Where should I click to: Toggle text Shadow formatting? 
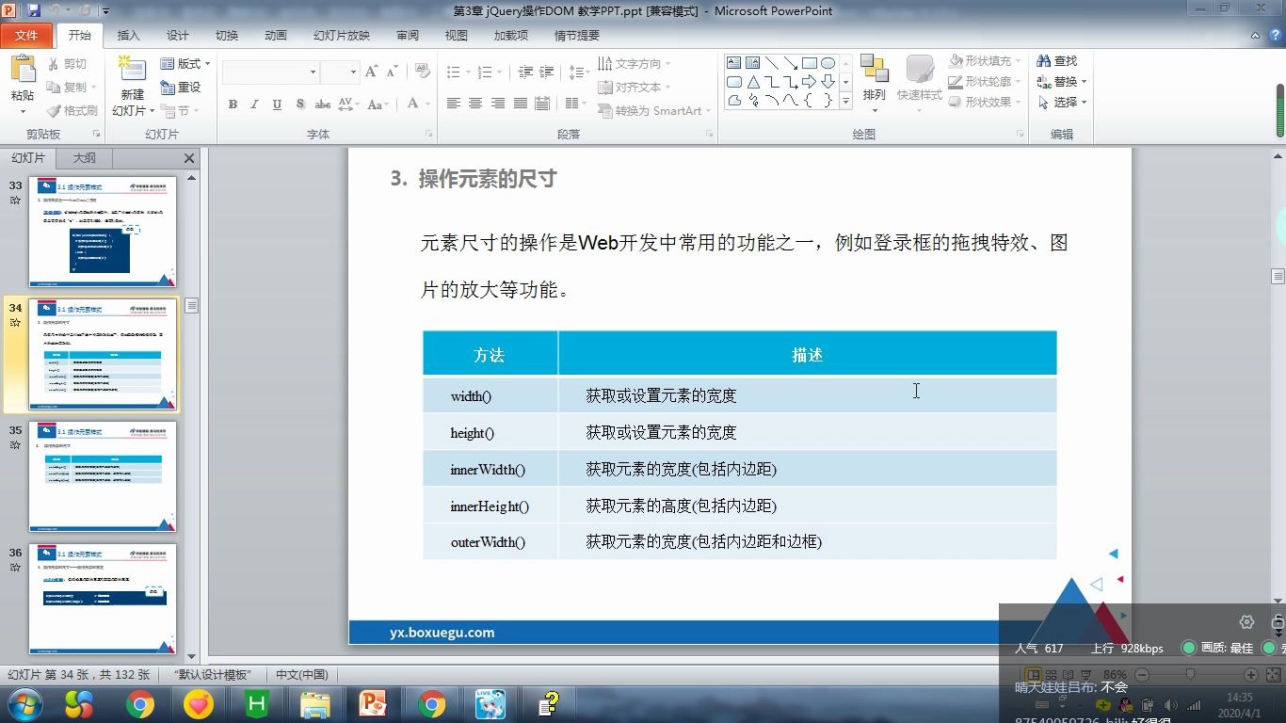(x=299, y=104)
